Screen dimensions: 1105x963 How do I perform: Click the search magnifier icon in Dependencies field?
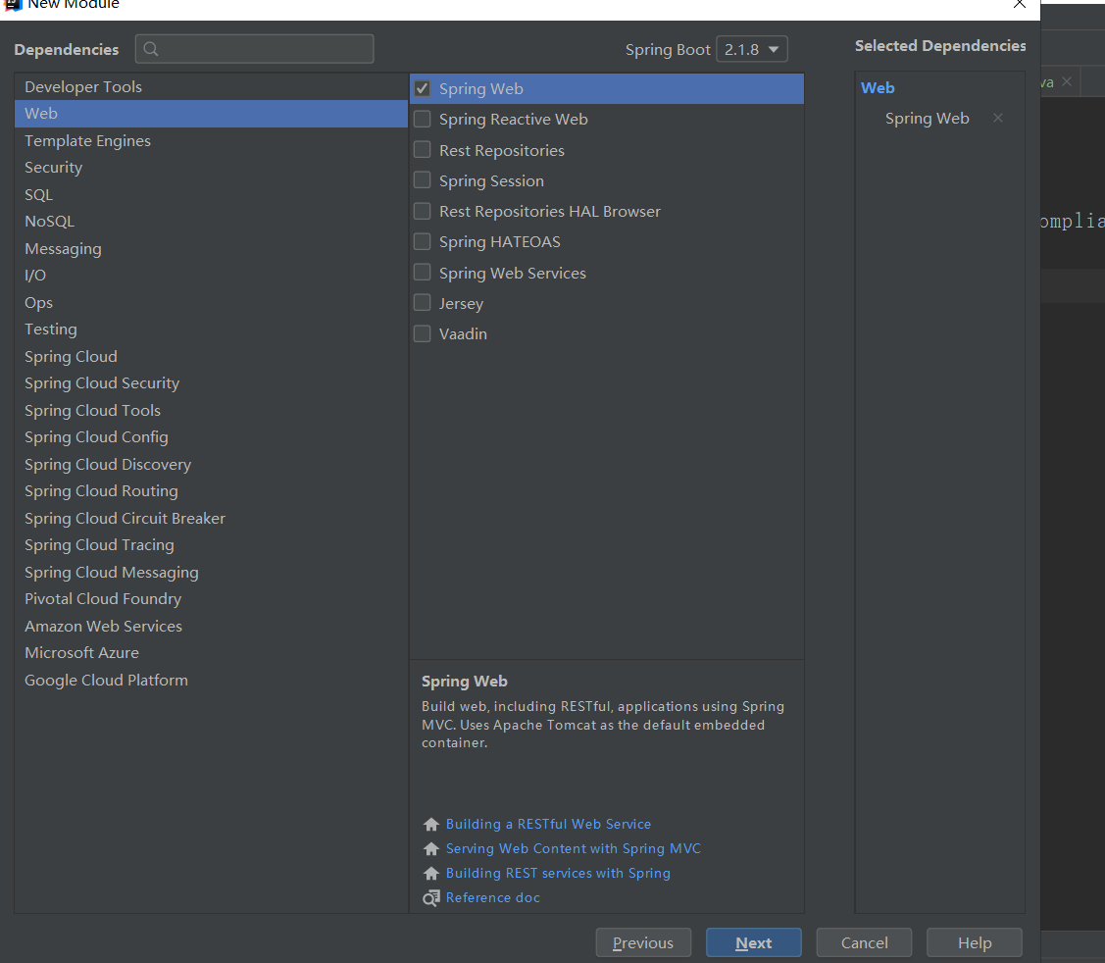tap(150, 49)
